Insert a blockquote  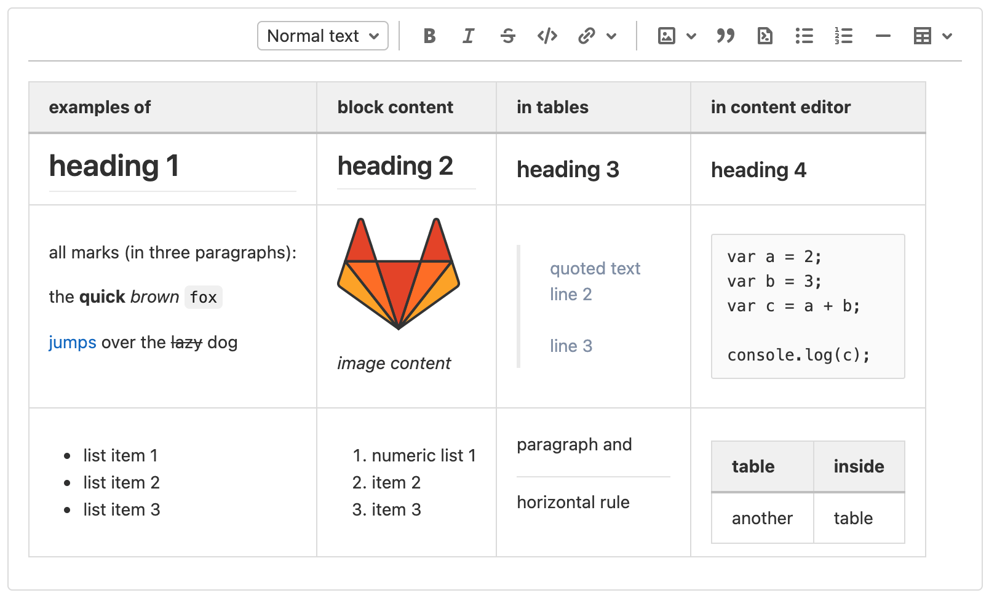point(726,36)
